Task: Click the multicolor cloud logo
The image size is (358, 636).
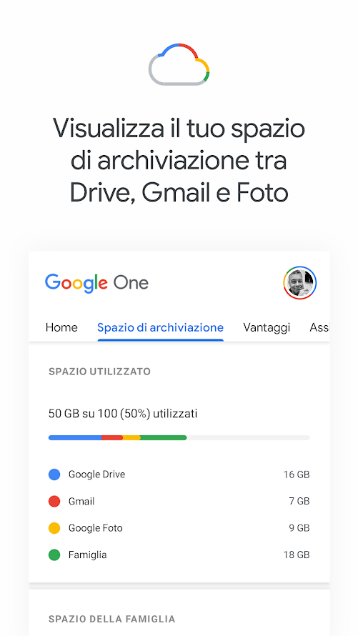Action: (179, 64)
